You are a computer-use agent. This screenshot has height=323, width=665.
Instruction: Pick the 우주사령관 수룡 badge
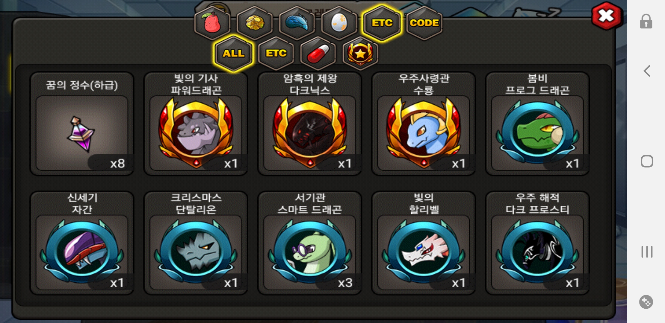[x=424, y=124]
